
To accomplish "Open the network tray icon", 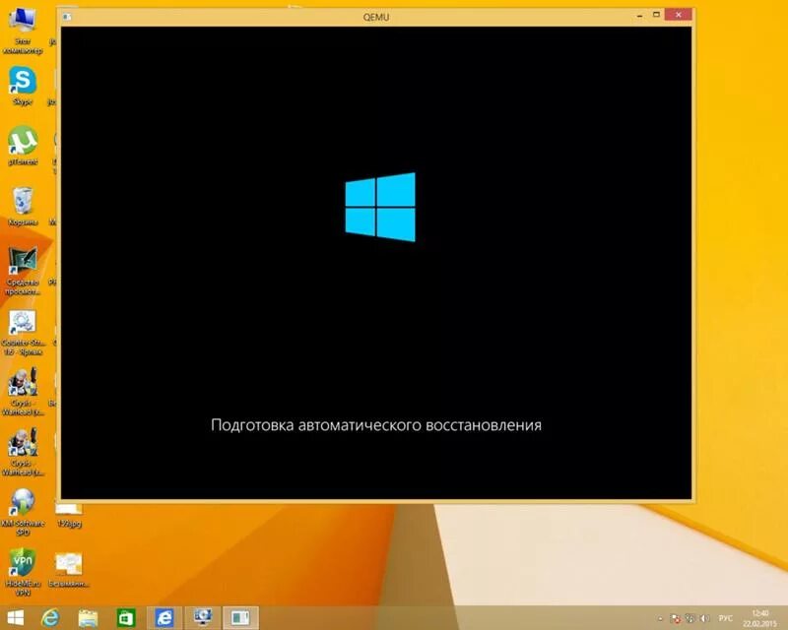I will click(690, 618).
